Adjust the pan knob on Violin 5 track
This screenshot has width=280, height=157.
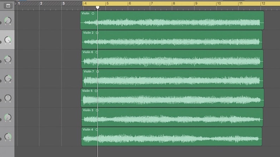[8, 98]
